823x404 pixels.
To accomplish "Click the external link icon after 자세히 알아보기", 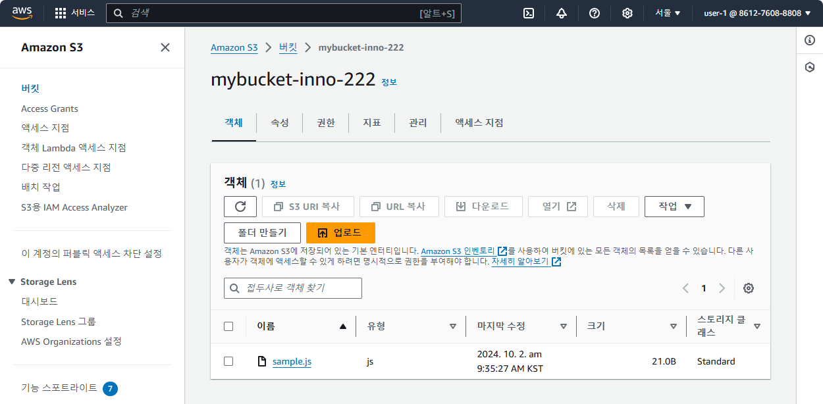I will tap(556, 262).
